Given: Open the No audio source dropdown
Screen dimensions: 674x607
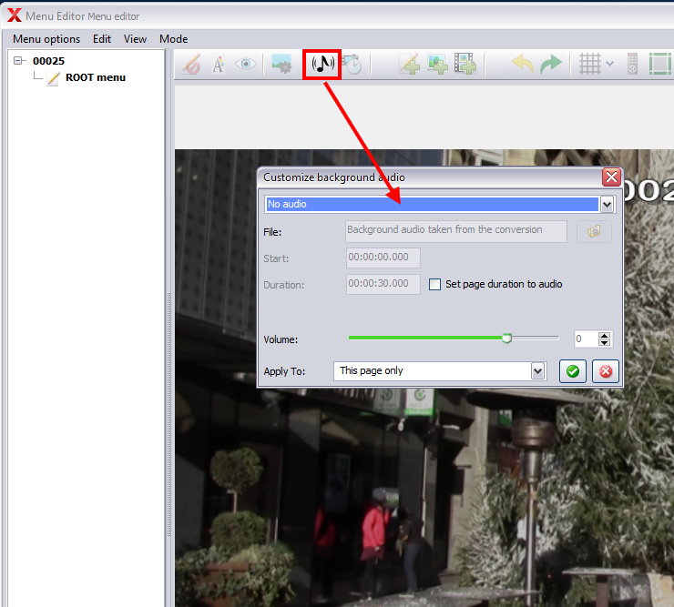Looking at the screenshot, I should 607,205.
